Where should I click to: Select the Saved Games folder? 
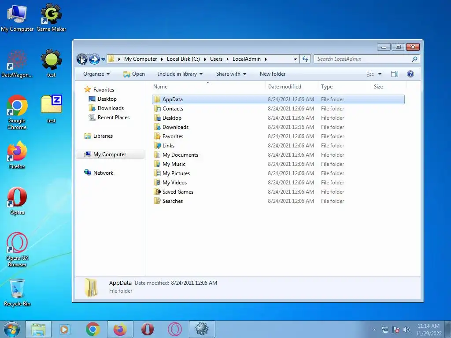click(x=178, y=192)
